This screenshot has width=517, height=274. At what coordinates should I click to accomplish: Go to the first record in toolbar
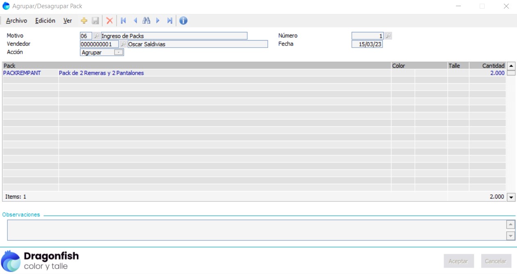coord(123,21)
